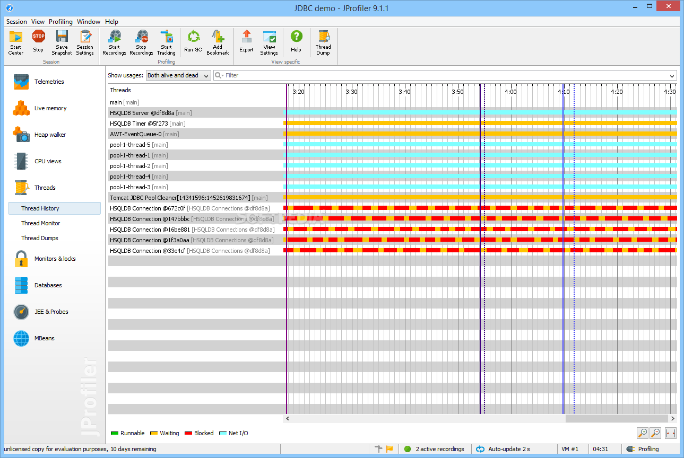Click the horizontal timeline scrollbar thumb
The height and width of the screenshot is (458, 684).
click(617, 418)
